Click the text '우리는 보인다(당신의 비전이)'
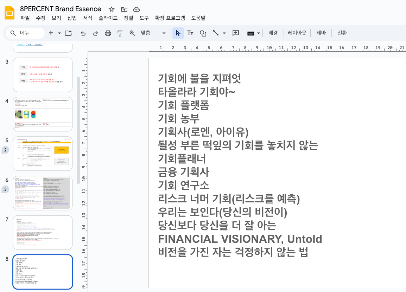 (223, 212)
